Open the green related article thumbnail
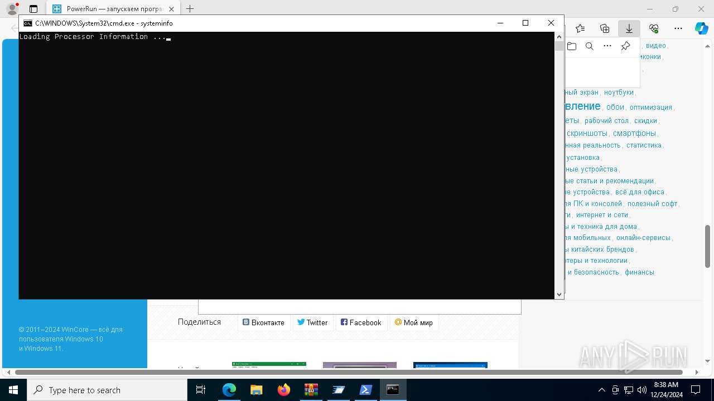714x401 pixels. click(269, 365)
